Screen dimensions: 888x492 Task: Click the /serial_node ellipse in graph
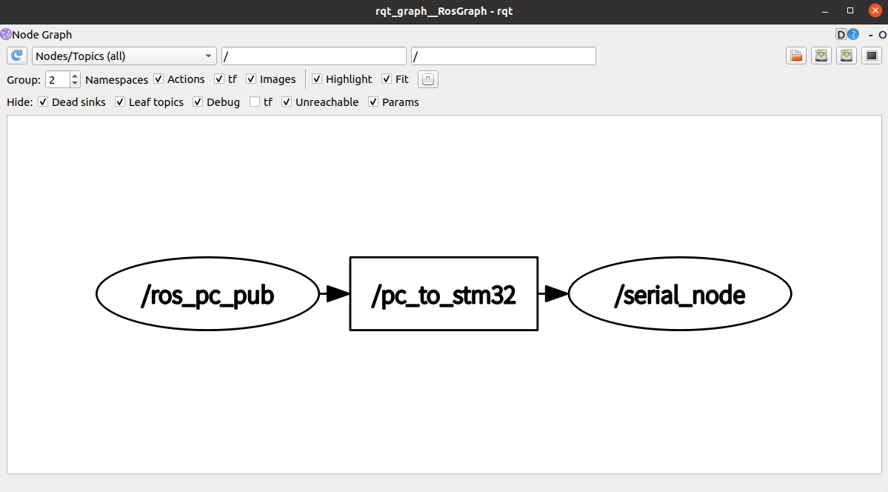[x=679, y=294]
